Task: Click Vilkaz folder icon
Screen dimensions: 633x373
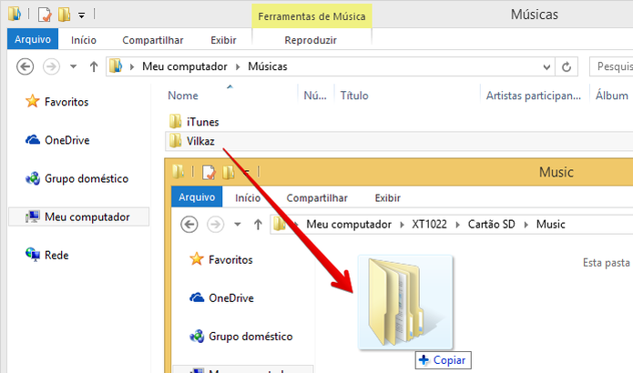Action: point(175,141)
